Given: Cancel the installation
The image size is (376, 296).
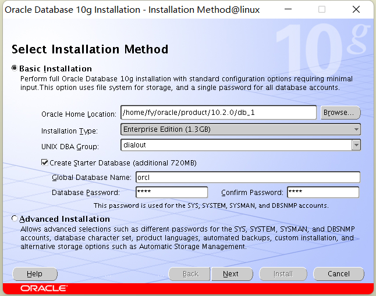Looking at the screenshot, I should pos(339,274).
